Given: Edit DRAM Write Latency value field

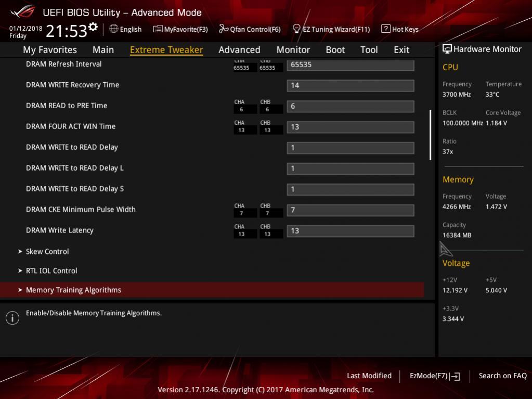Looking at the screenshot, I should pyautogui.click(x=351, y=231).
